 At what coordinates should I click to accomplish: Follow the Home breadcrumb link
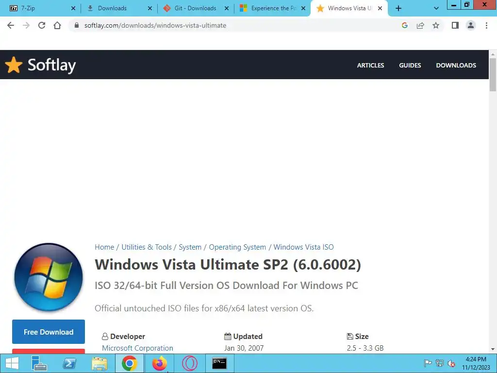point(104,247)
